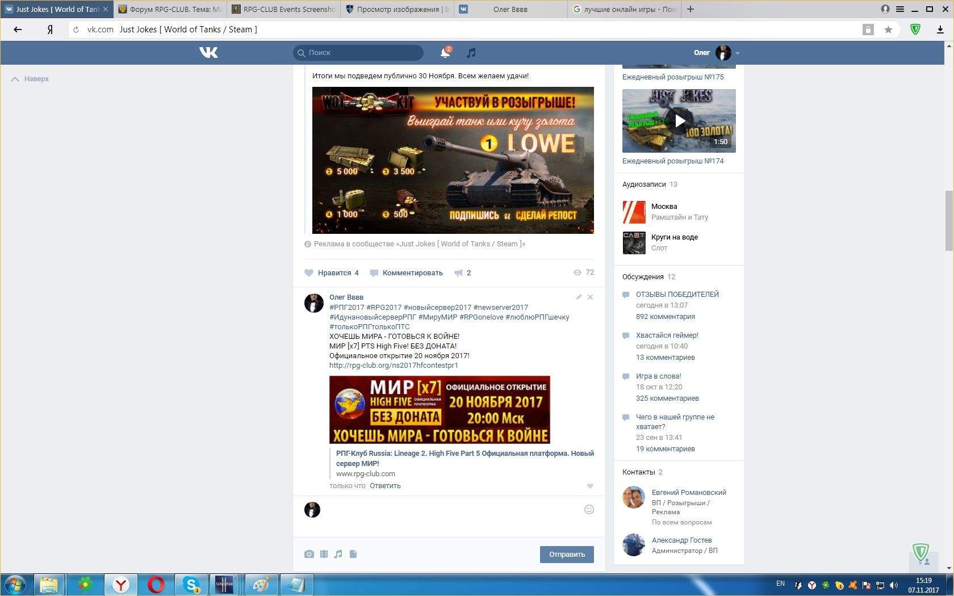Image resolution: width=954 pixels, height=596 pixels.
Task: Open rpg-club.org/ns2017hfcontestpr1 link
Action: [x=394, y=366]
